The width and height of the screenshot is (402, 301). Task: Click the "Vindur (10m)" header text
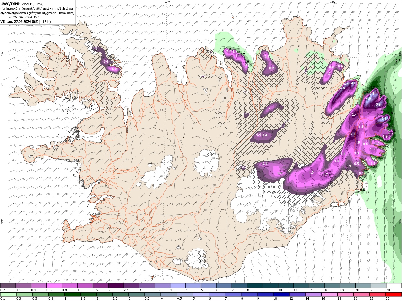pyautogui.click(x=31, y=4)
